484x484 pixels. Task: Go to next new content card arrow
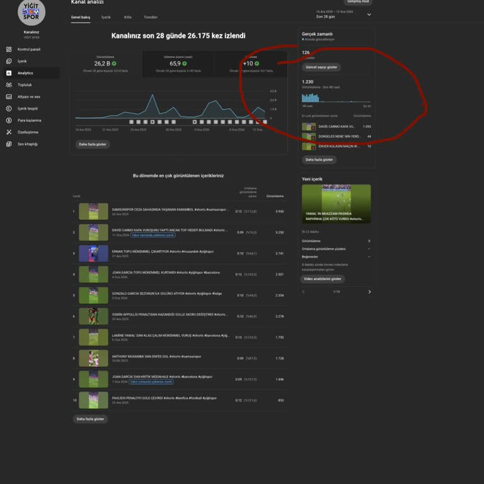(x=369, y=292)
